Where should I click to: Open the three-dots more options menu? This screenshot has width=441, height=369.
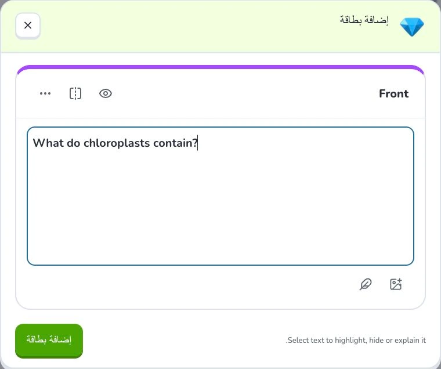(x=45, y=93)
